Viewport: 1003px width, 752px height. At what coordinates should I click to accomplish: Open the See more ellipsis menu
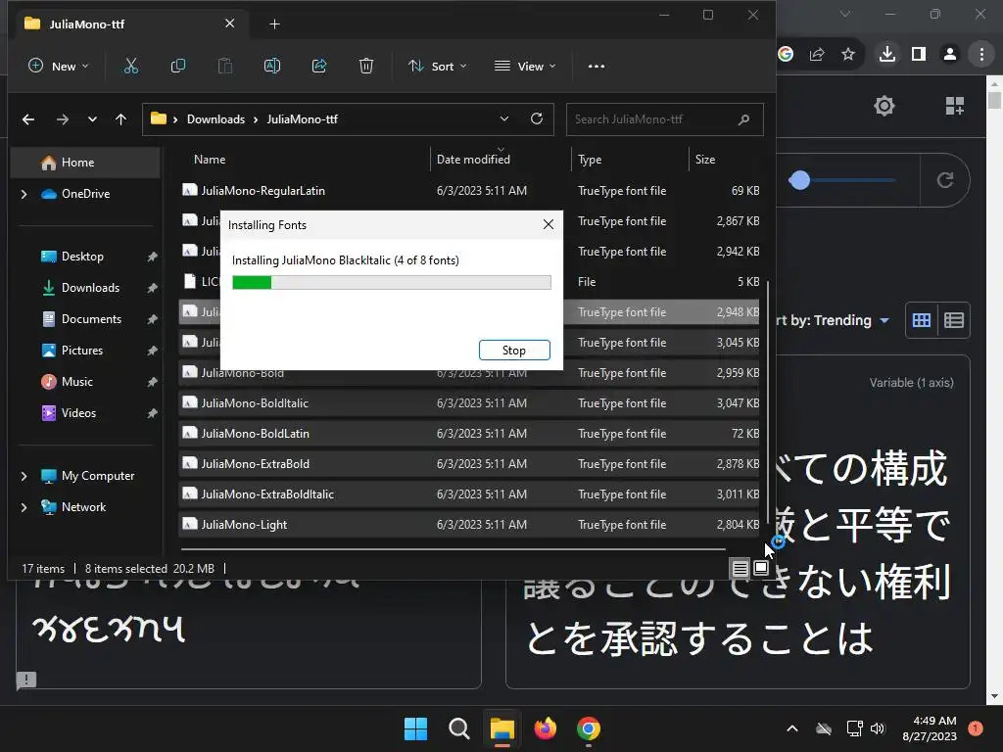point(597,66)
